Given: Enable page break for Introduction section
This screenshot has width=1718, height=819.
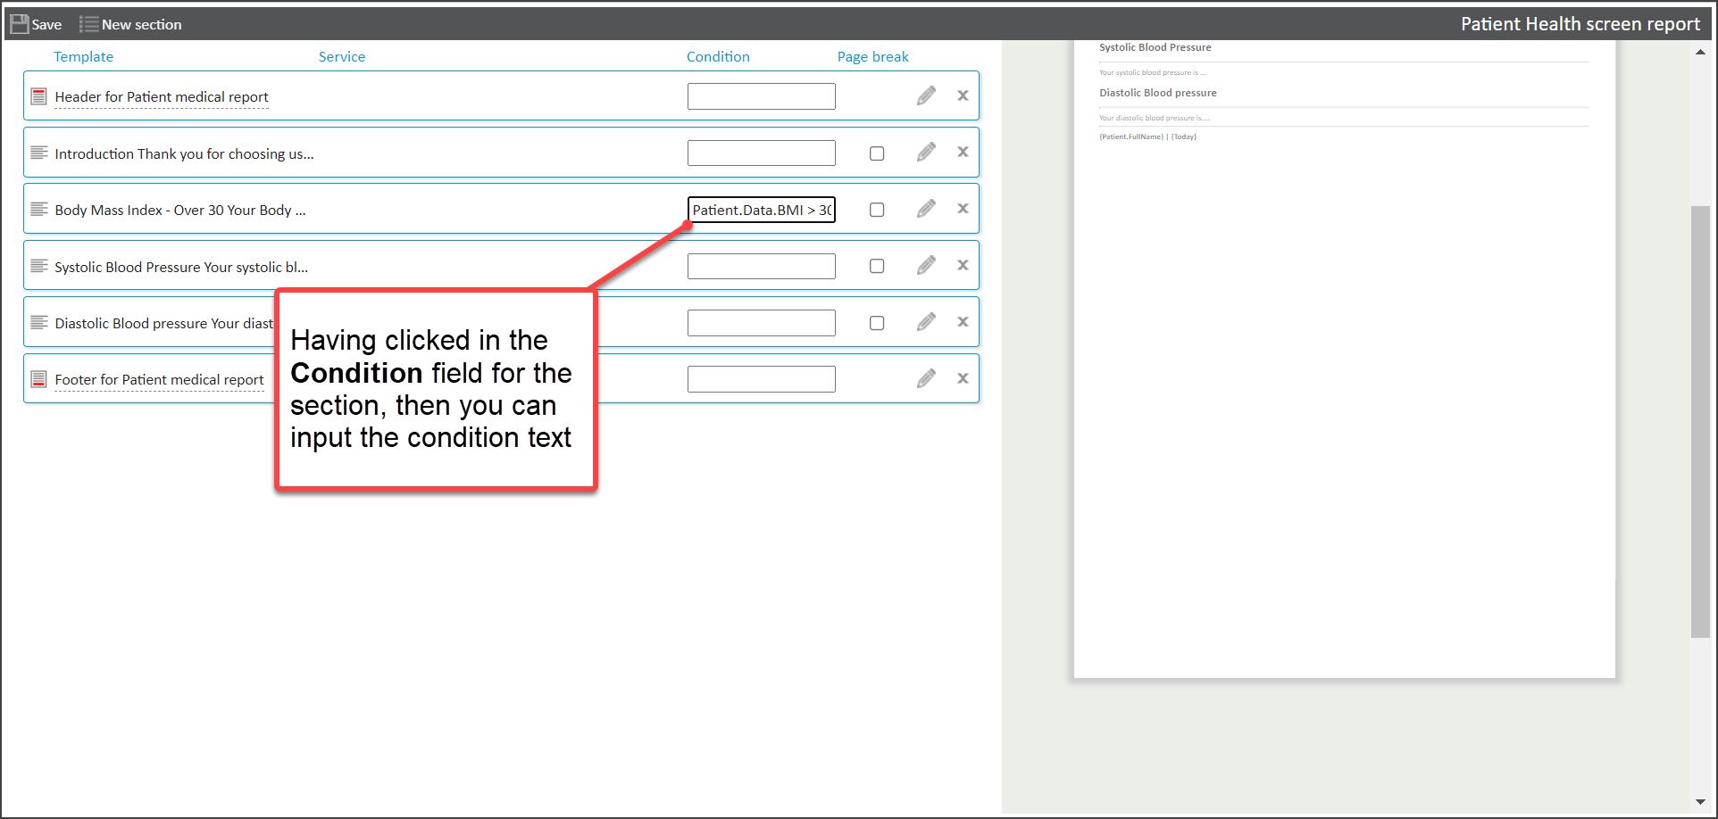Looking at the screenshot, I should pyautogui.click(x=877, y=153).
